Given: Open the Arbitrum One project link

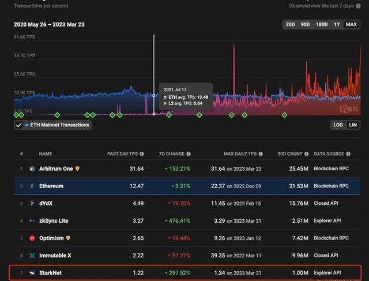Looking at the screenshot, I should click(56, 168).
